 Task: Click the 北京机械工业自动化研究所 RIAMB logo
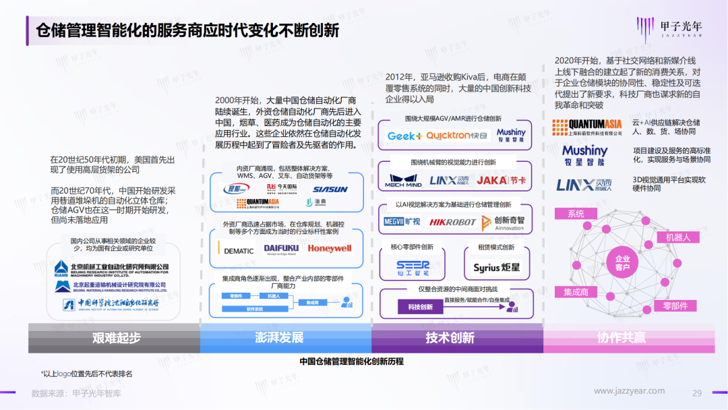(x=111, y=269)
